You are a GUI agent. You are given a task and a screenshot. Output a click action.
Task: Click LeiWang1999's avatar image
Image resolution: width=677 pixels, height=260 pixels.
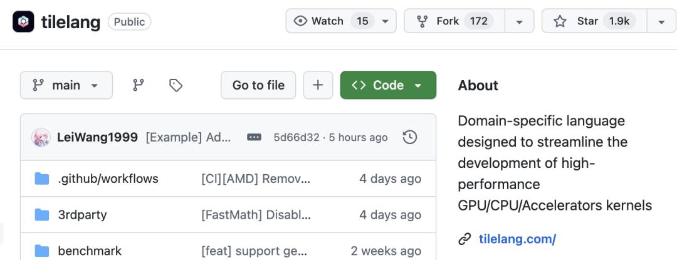pos(41,138)
